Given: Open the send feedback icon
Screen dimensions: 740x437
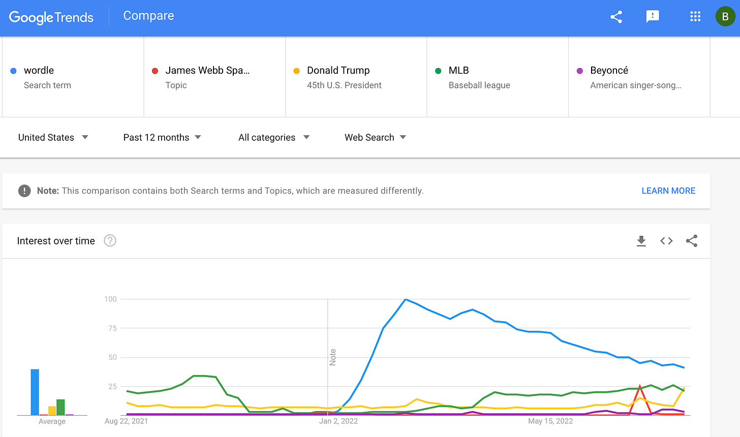Looking at the screenshot, I should (x=653, y=17).
